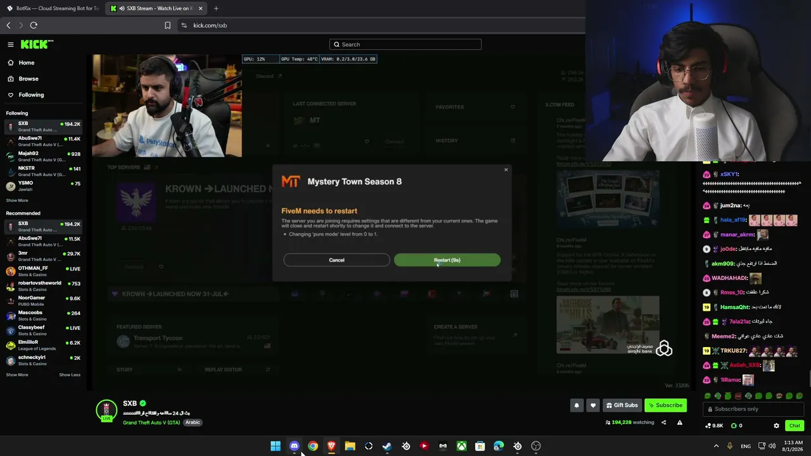This screenshot has height=456, width=811.
Task: Click the Kick logo
Action: (37, 44)
